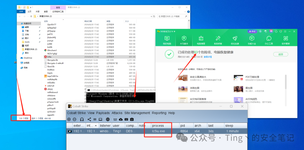This screenshot has width=304, height=150.
Task: Expand the Explorer ribbon chevron
Action: click(185, 11)
